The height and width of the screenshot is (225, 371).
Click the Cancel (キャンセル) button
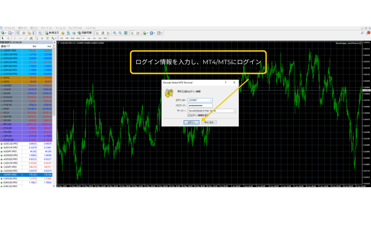coord(209,122)
